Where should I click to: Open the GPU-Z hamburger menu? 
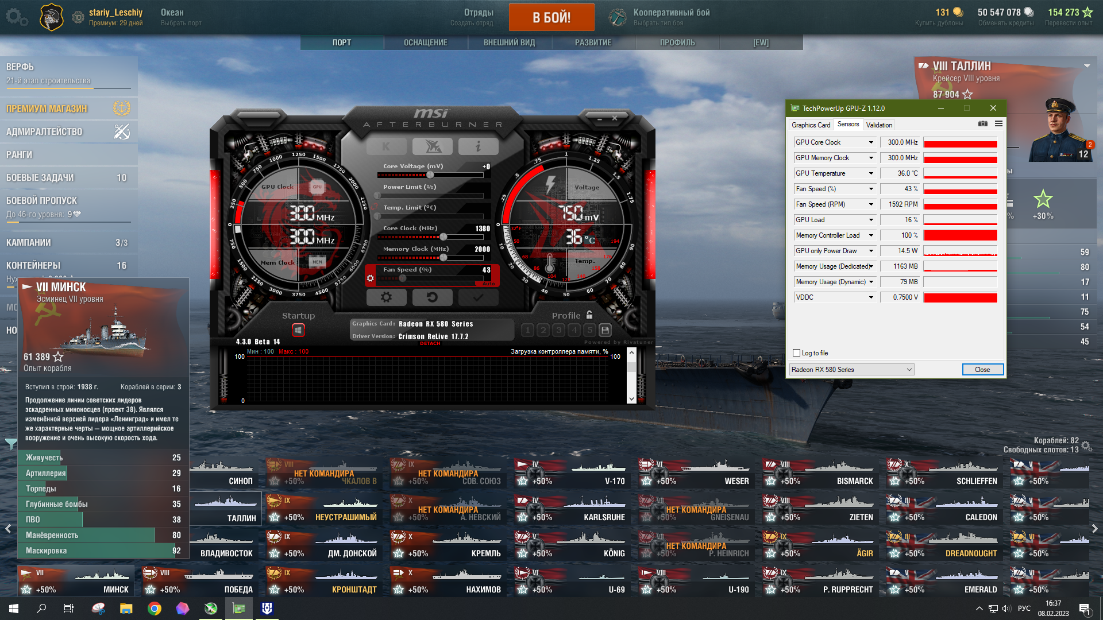[x=999, y=124]
